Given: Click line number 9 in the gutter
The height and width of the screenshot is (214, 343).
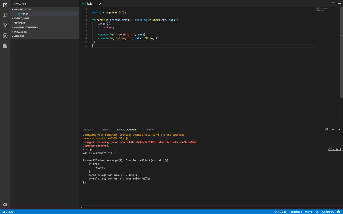Looking at the screenshot, I should [86, 38].
